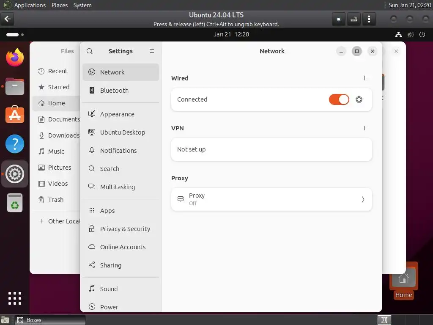The width and height of the screenshot is (433, 325).
Task: Open Notifications settings panel
Action: pyautogui.click(x=121, y=151)
